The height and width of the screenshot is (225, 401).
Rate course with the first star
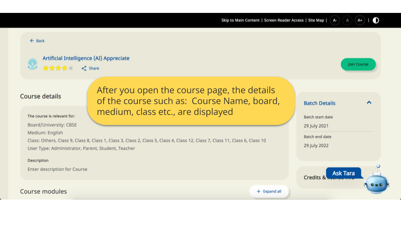click(x=46, y=68)
